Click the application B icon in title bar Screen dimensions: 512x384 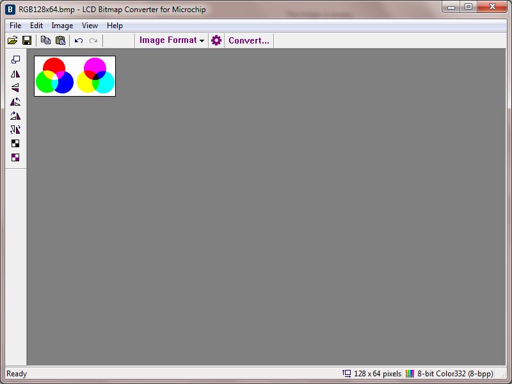tap(10, 10)
